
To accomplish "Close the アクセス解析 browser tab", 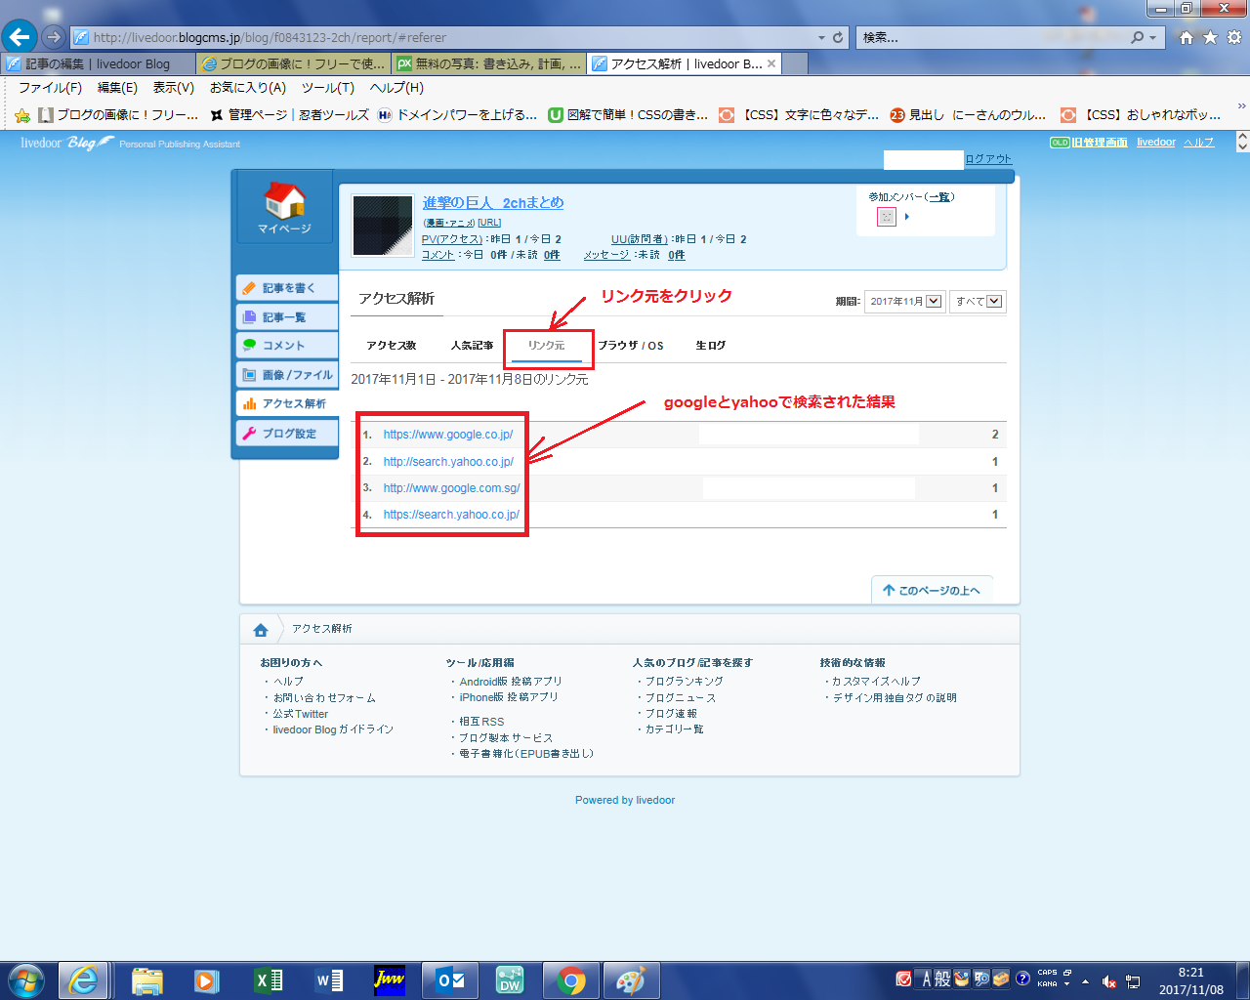I will pyautogui.click(x=771, y=63).
